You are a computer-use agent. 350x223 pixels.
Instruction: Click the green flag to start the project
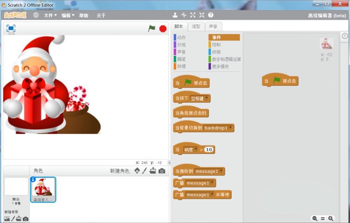pyautogui.click(x=152, y=29)
